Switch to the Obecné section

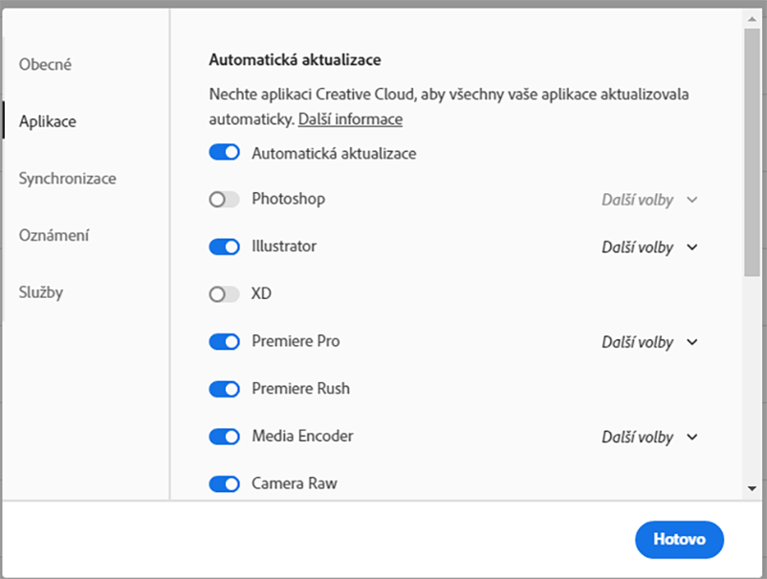point(44,64)
